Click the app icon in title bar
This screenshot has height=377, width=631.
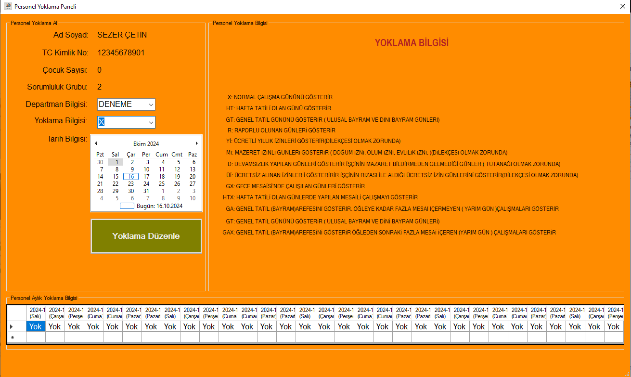[x=8, y=7]
